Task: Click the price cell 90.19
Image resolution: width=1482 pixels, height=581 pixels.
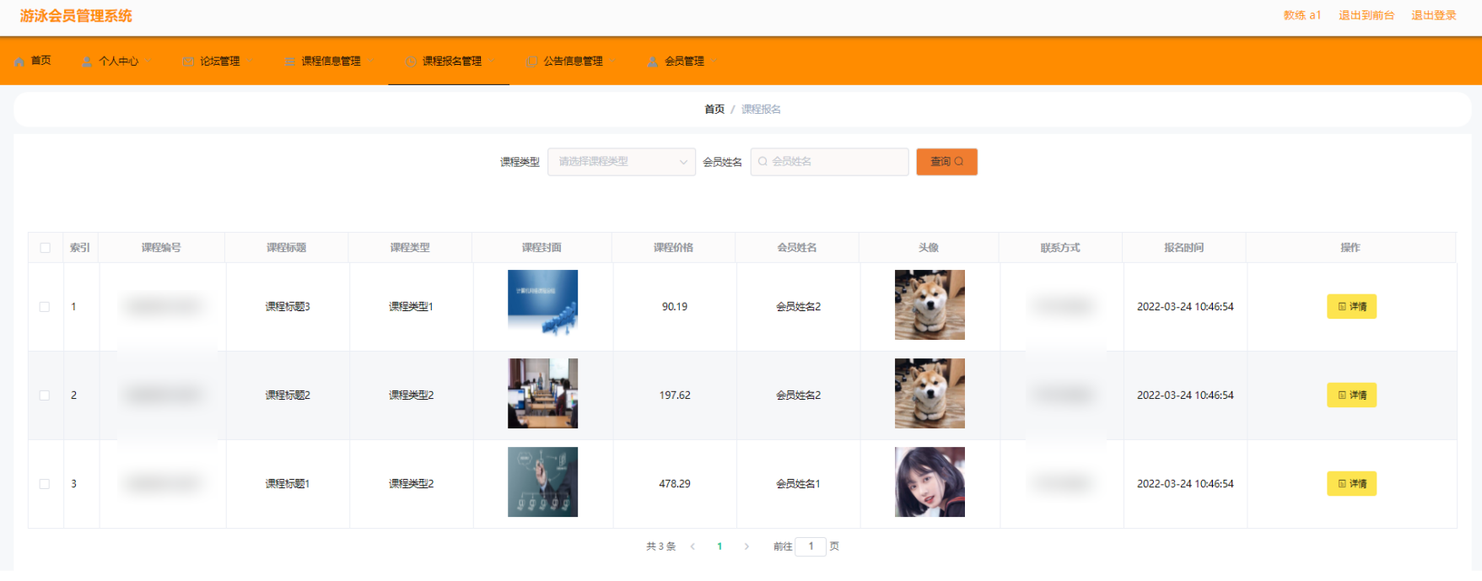Action: tap(675, 307)
